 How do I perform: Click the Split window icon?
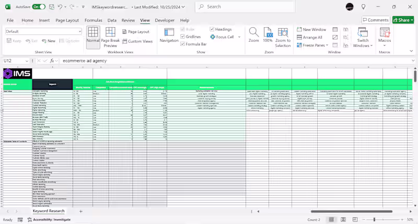[335, 30]
